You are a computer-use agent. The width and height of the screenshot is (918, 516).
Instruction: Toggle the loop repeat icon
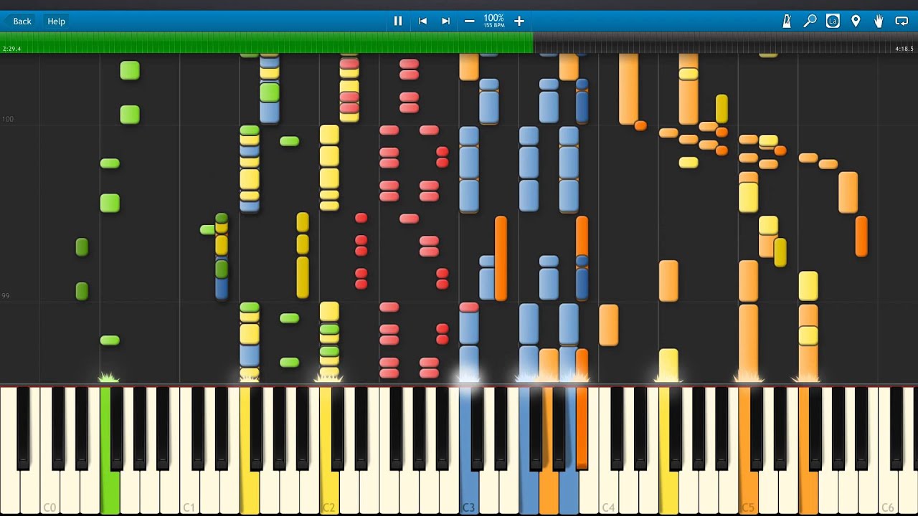pyautogui.click(x=902, y=21)
